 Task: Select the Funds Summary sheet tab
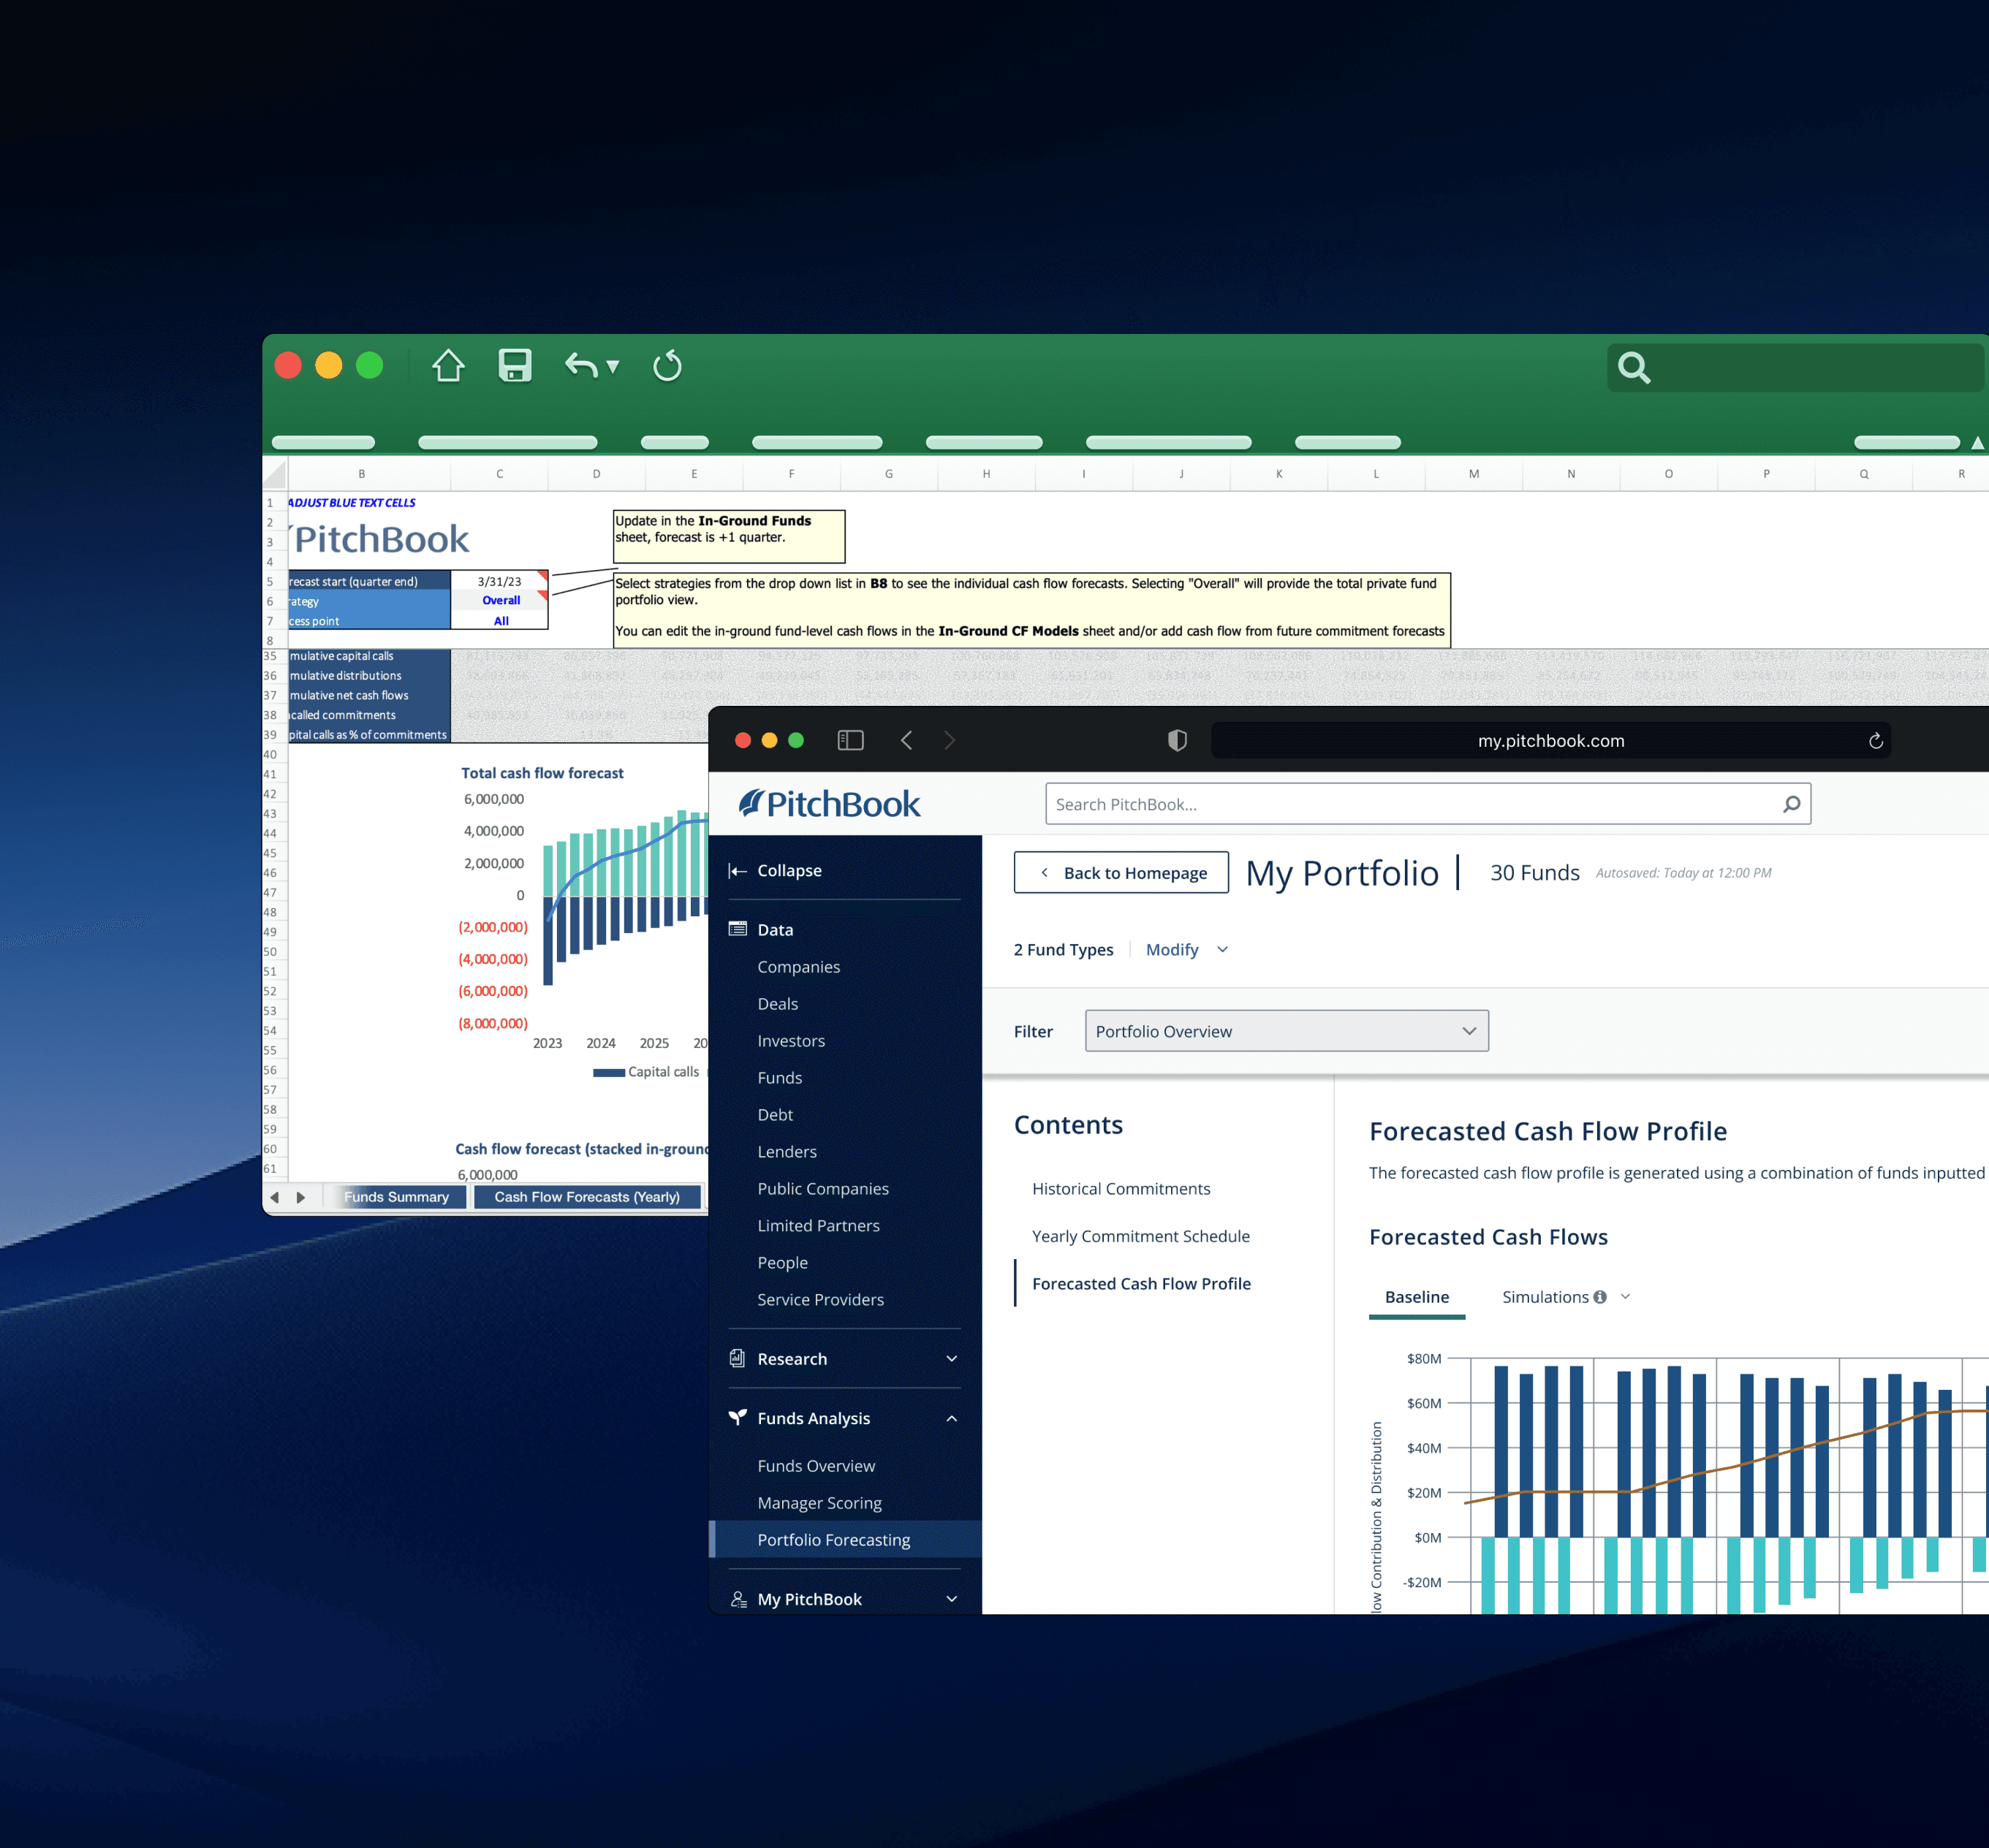coord(396,1197)
